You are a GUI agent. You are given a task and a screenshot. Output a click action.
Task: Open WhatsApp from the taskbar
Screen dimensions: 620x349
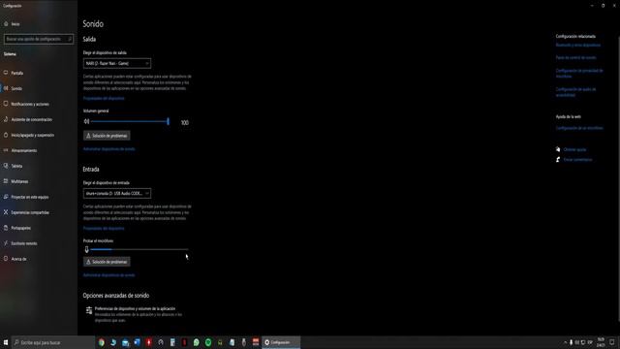point(196,342)
